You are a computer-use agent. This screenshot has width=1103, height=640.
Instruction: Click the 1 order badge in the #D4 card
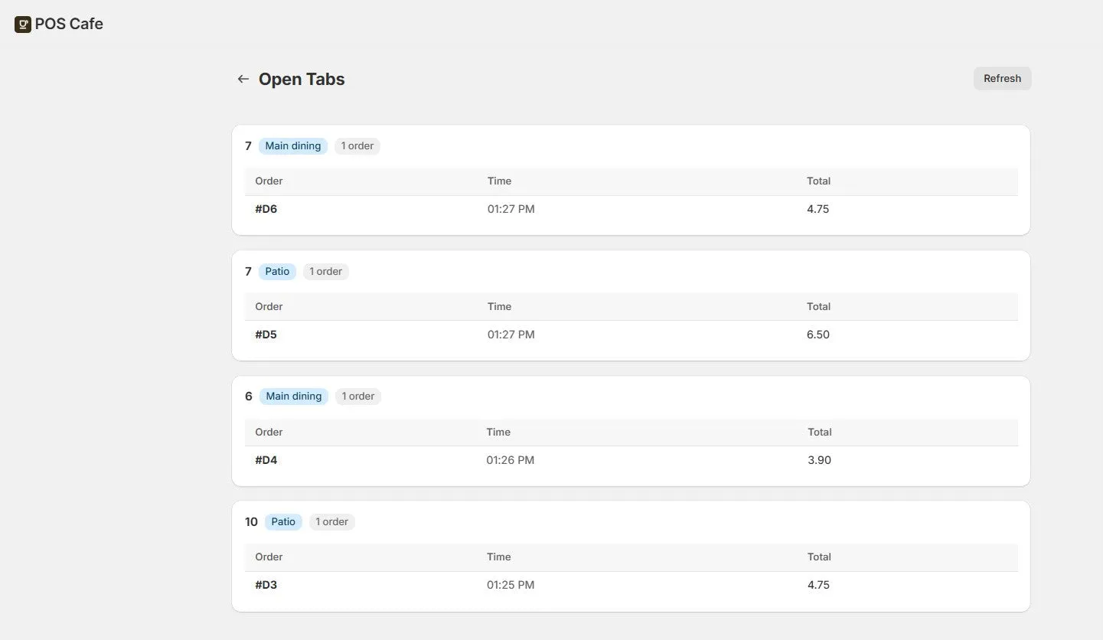(x=358, y=396)
